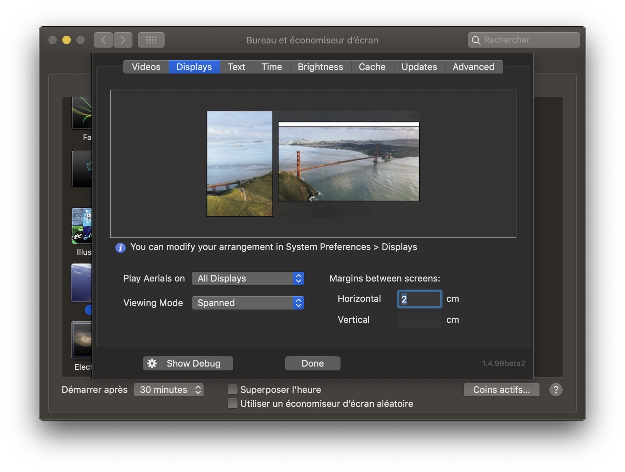Screen dimensions: 625x472
Task: Select the portrait display preview
Action: 240,164
